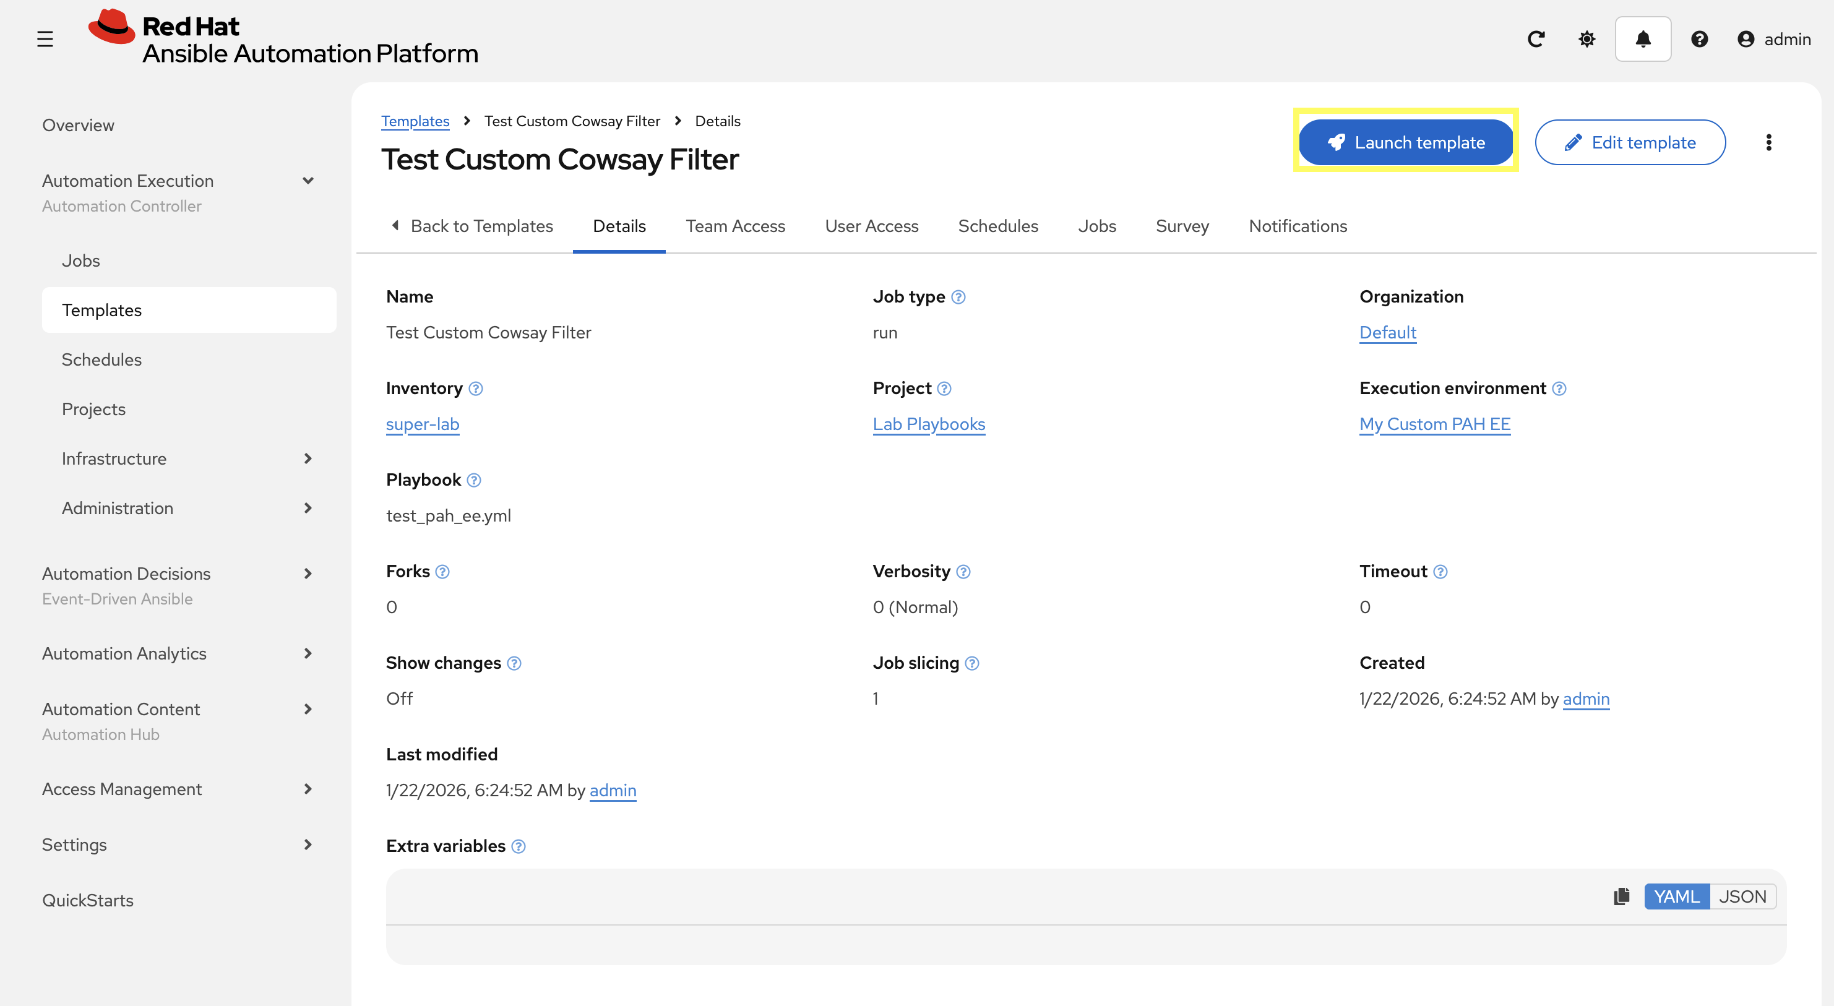Open the admin account menu
This screenshot has width=1834, height=1006.
tap(1774, 39)
